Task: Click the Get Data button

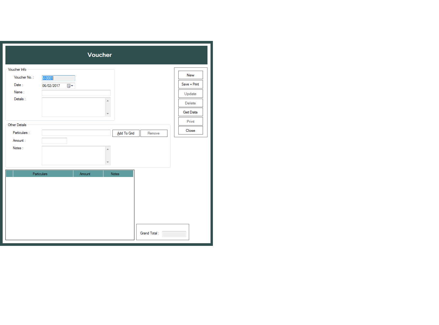Action: tap(190, 112)
